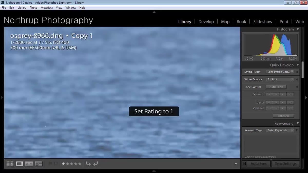The width and height of the screenshot is (308, 173).
Task: Set flag as rejected
Action: [x=56, y=163]
